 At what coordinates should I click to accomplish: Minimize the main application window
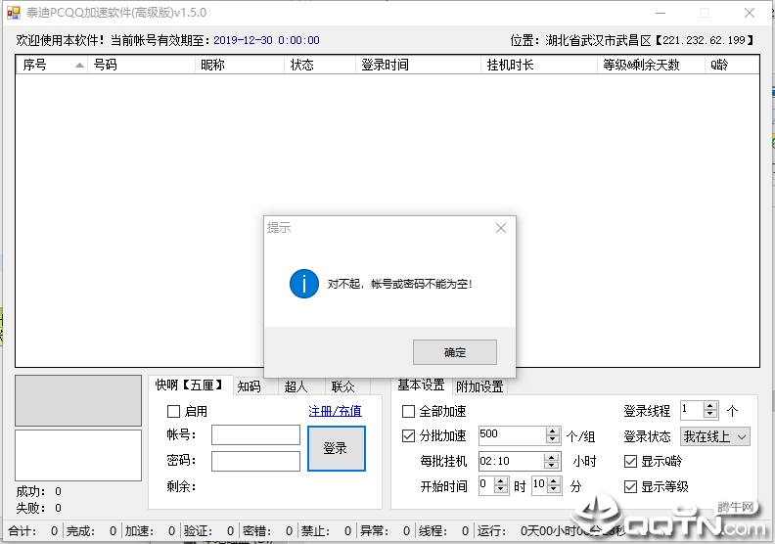pos(661,13)
